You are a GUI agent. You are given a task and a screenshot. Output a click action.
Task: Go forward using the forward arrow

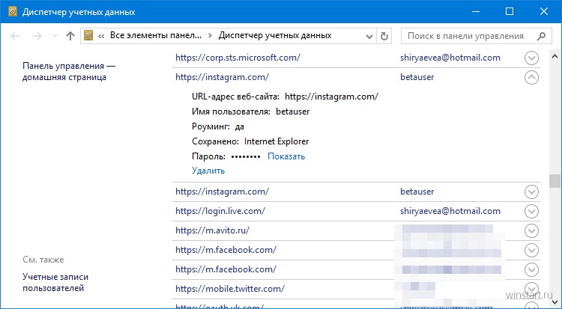point(37,36)
